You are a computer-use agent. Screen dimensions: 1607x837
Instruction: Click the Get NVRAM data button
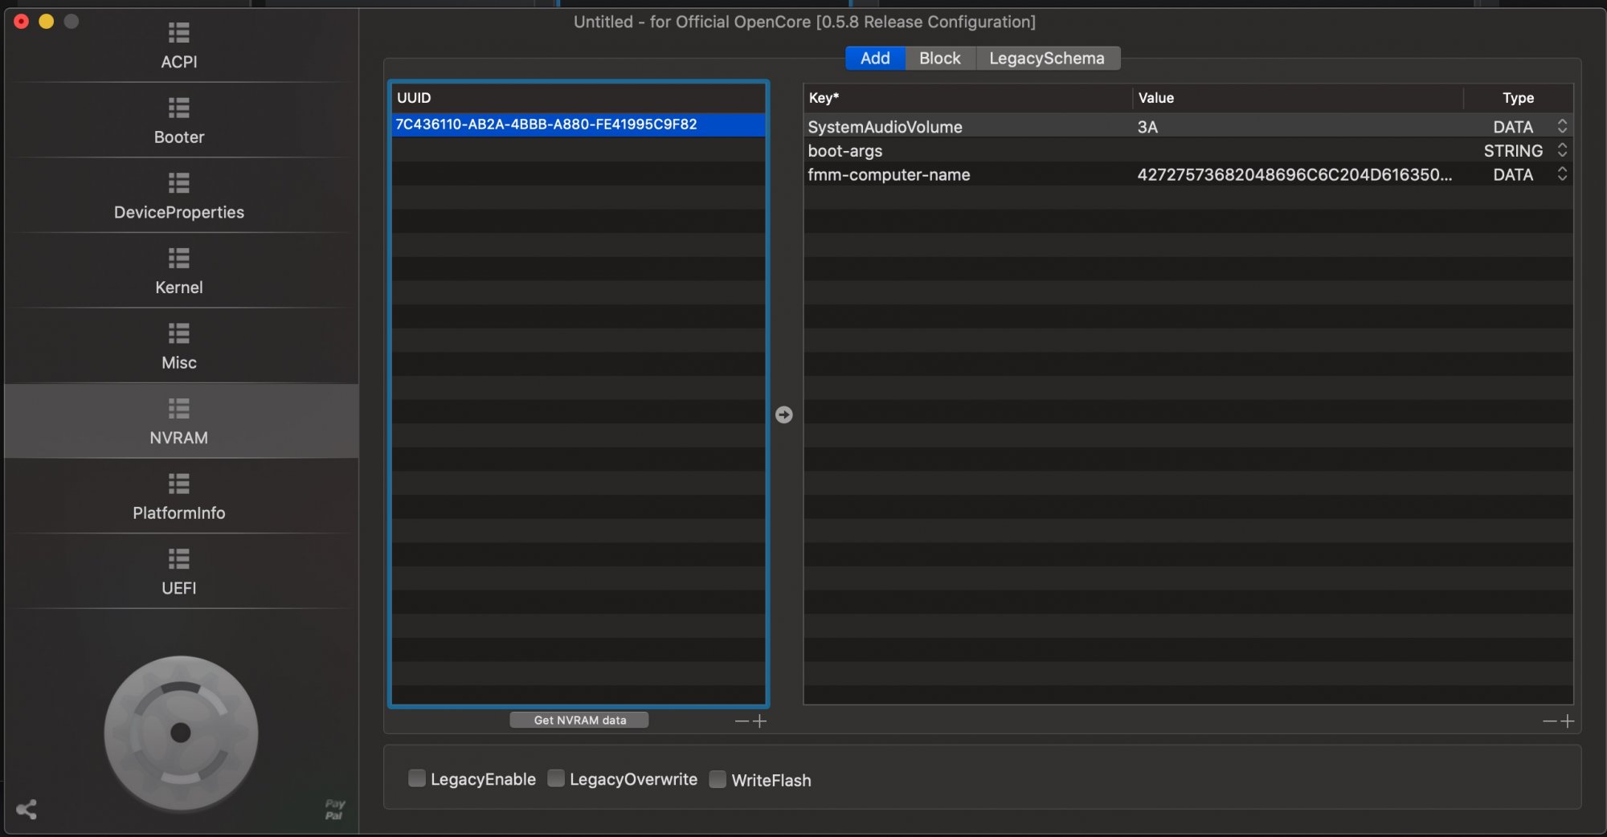[x=579, y=720]
